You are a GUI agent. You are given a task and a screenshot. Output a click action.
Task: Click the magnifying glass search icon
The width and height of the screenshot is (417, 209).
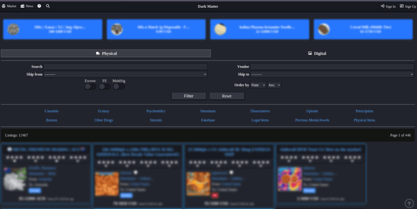(x=48, y=6)
